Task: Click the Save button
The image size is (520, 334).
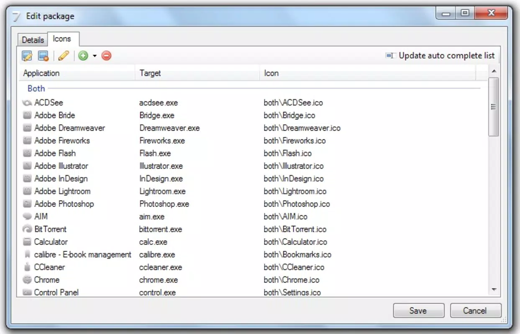Action: coord(418,311)
